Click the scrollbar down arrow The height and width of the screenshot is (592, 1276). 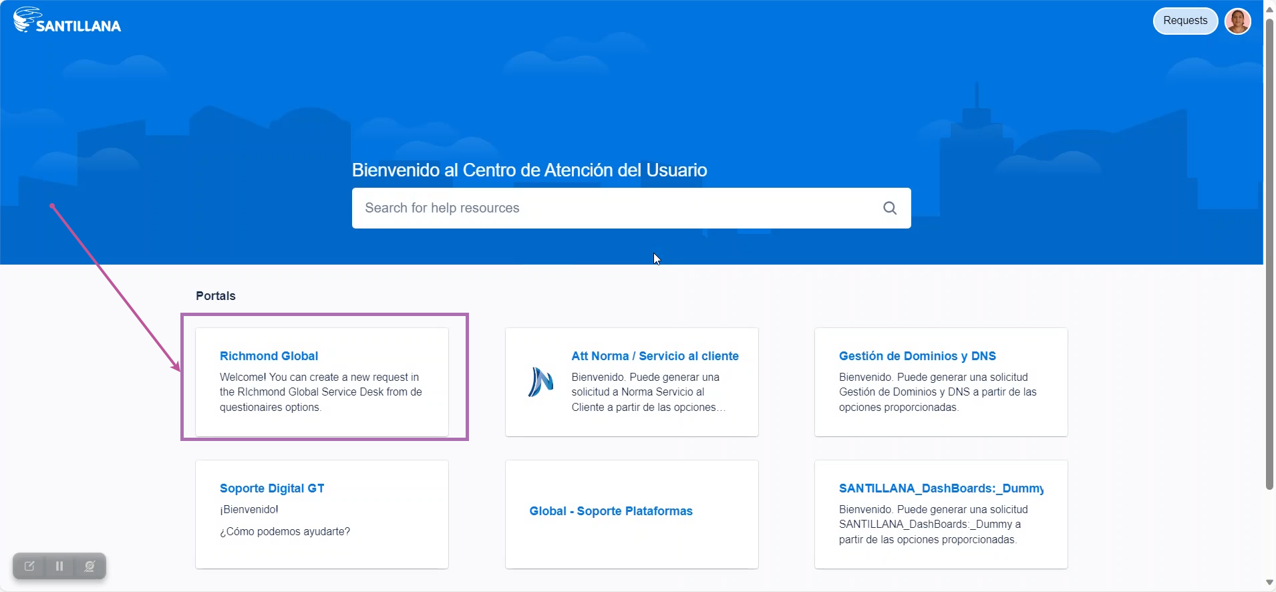(1269, 583)
